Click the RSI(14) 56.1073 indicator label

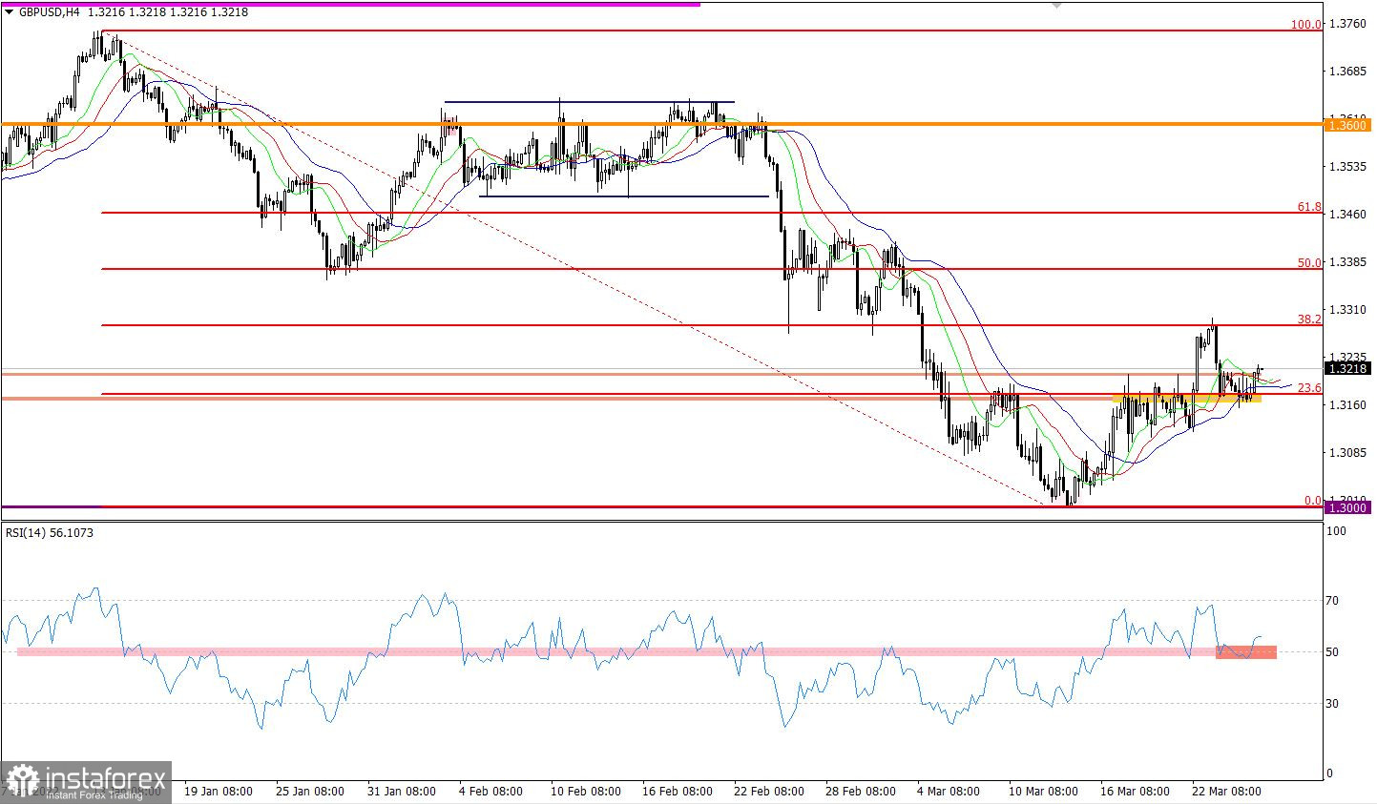pyautogui.click(x=50, y=532)
